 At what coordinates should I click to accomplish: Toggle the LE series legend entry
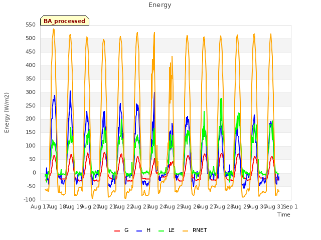(x=167, y=230)
